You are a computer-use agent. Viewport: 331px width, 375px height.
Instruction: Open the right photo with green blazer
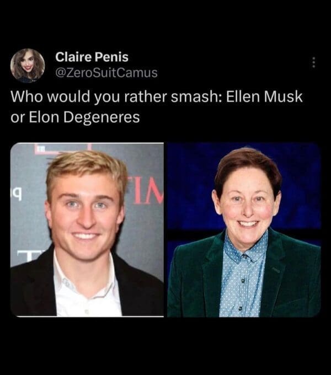click(244, 230)
